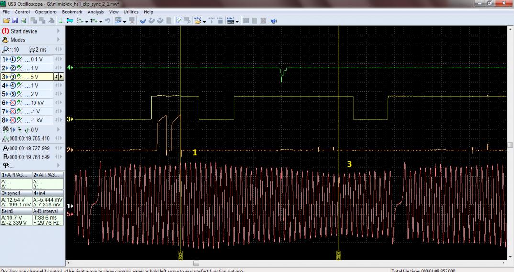Expand the trigger settings row arrow
Screen dimensions: 514x272
coord(59,129)
